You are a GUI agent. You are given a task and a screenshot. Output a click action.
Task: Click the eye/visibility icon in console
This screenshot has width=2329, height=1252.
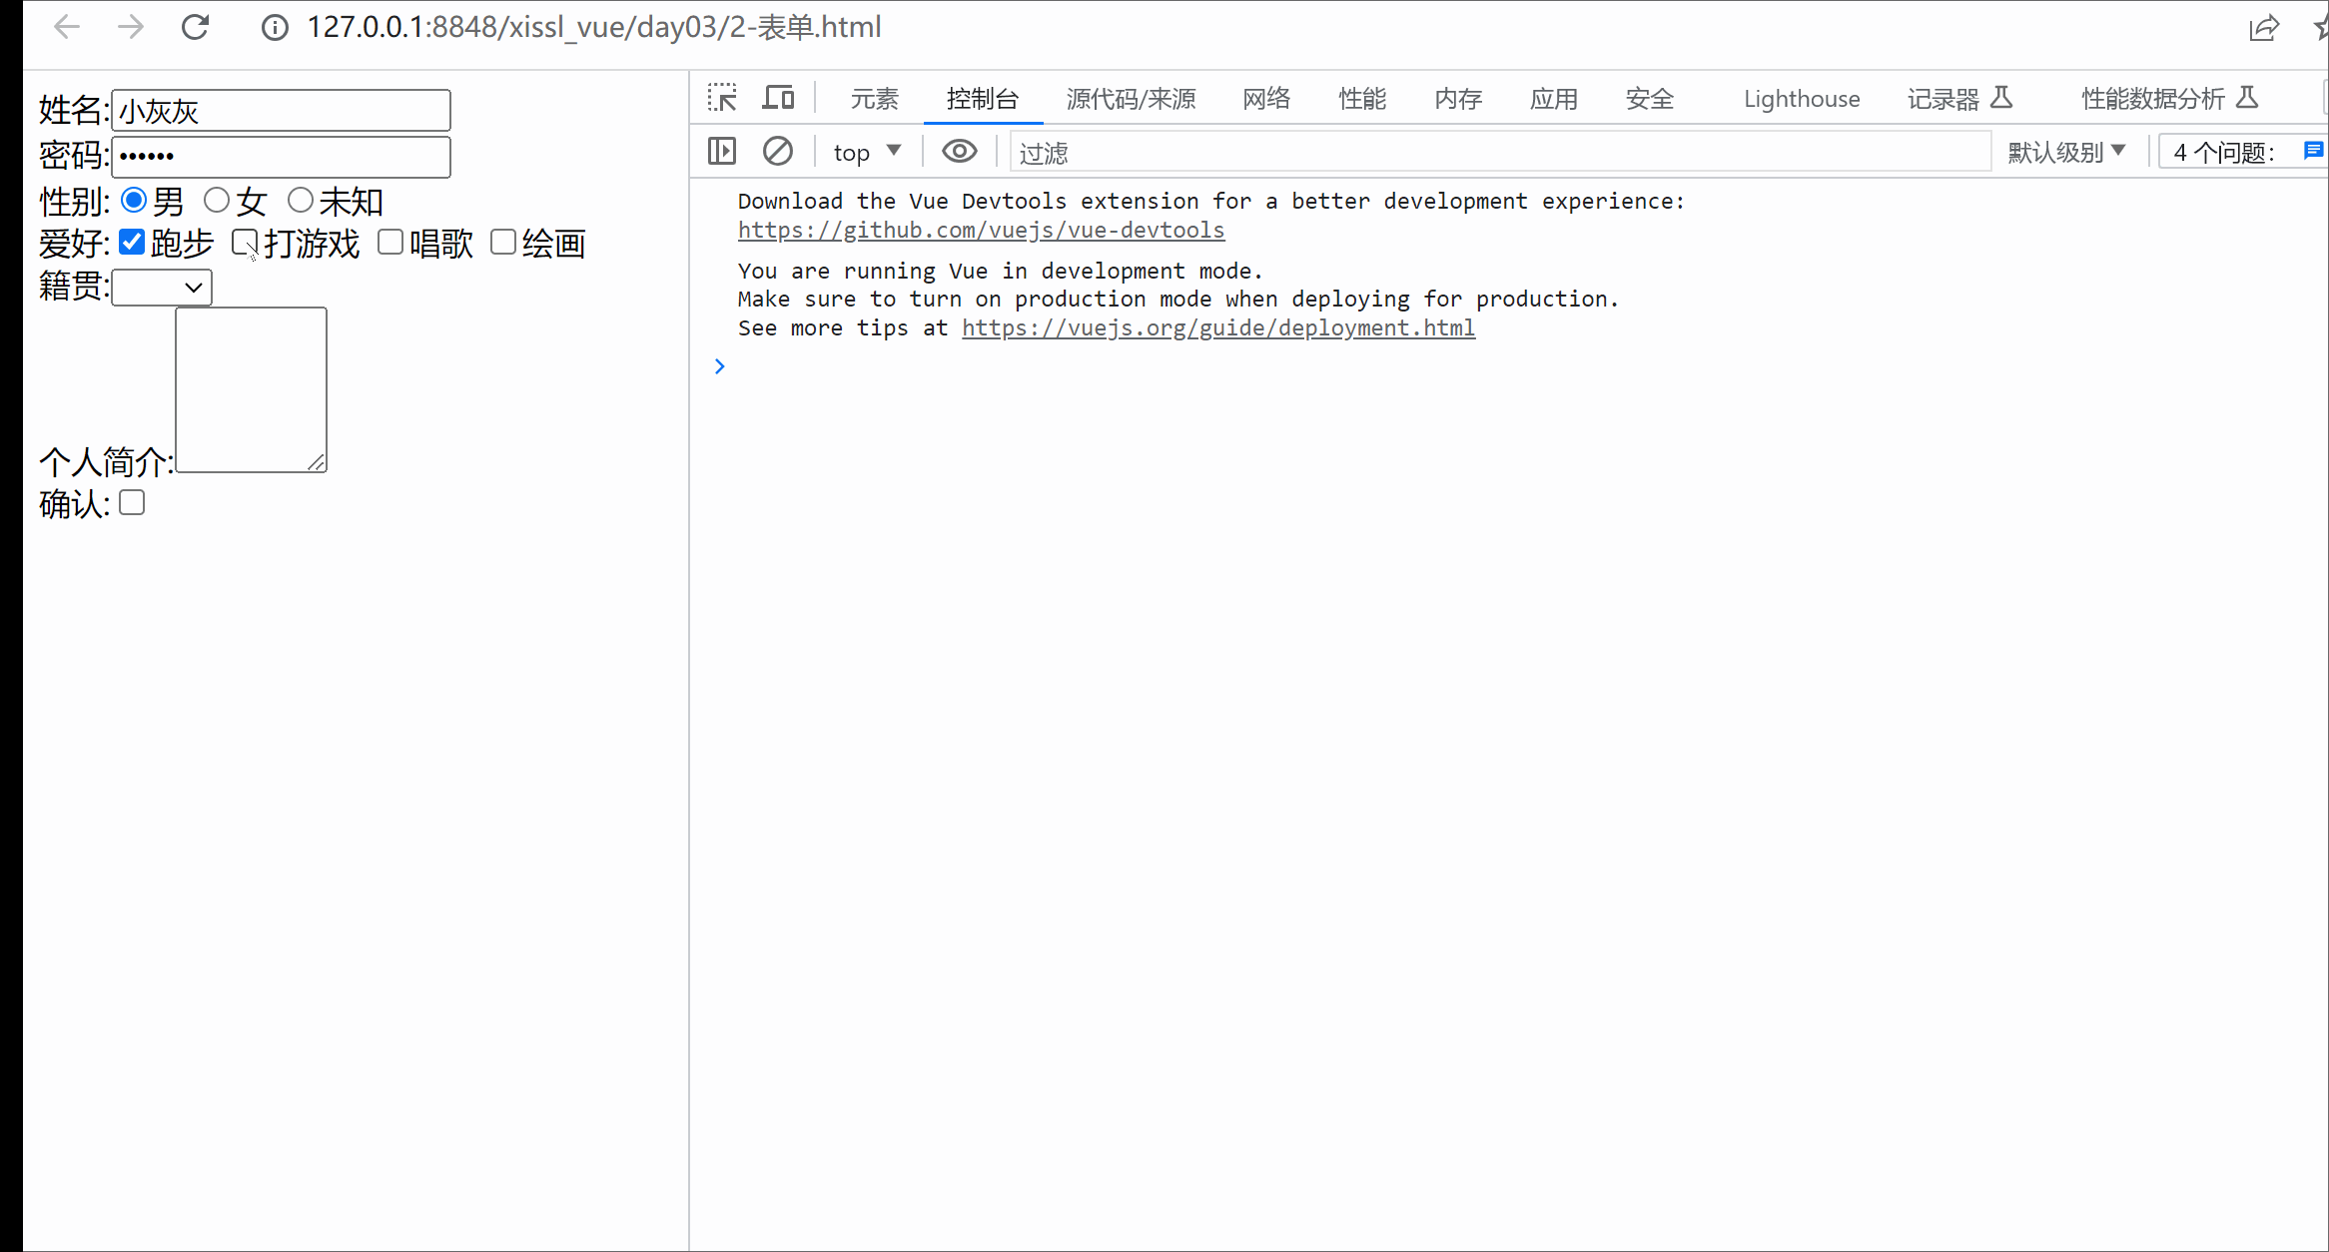click(x=960, y=151)
